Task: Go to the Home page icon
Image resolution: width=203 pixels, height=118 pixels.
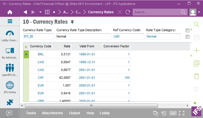Action: coord(10,12)
